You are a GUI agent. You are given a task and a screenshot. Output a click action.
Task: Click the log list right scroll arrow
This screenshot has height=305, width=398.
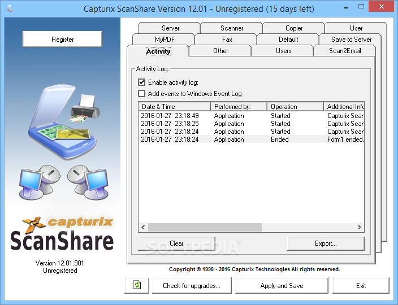click(x=360, y=227)
